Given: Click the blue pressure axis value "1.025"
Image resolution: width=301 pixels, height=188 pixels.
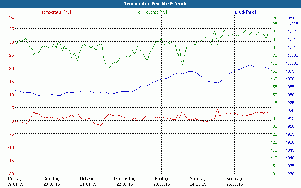Looking at the screenshot, I should point(293,24).
